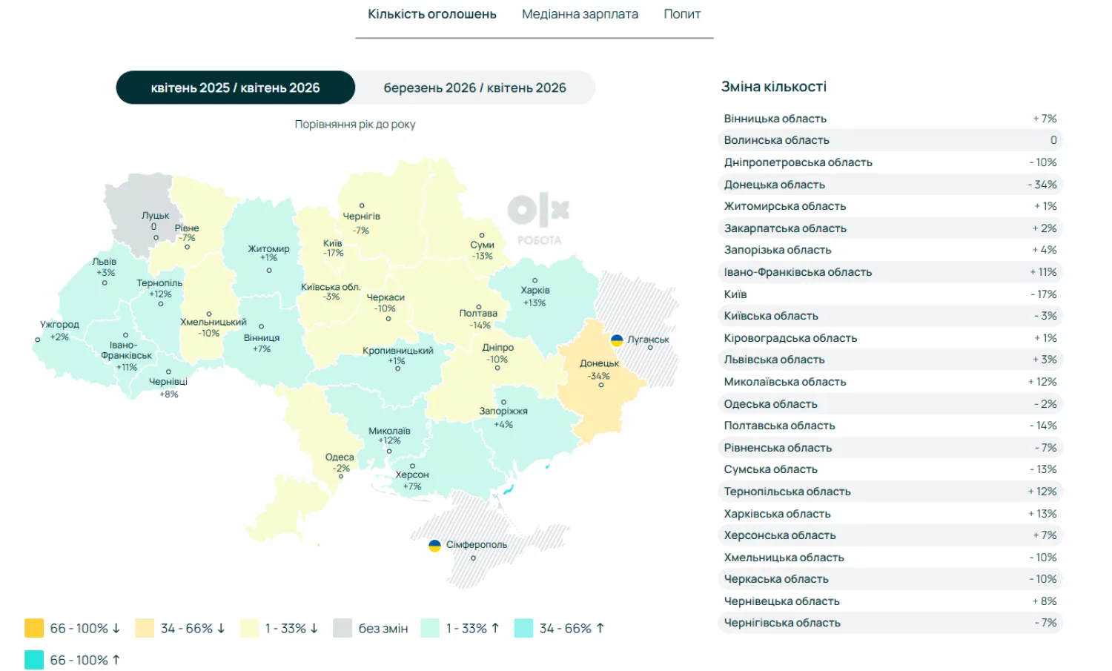Click the Житомир +1% map label
The image size is (1112, 671).
pos(268,254)
